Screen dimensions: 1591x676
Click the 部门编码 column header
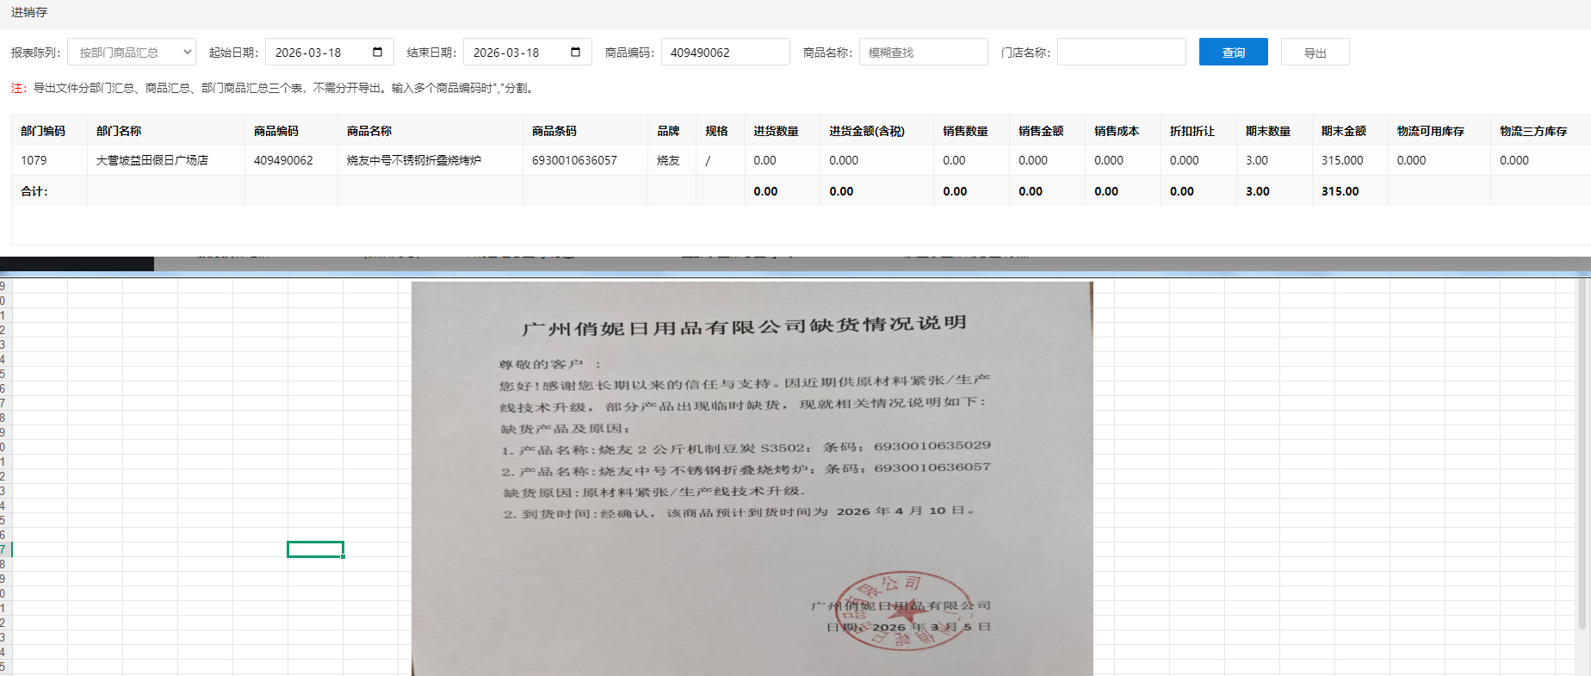click(43, 131)
